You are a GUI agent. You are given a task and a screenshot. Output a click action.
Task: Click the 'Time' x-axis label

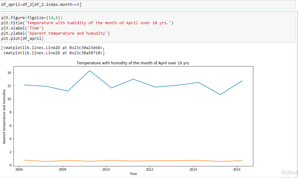tap(133, 174)
